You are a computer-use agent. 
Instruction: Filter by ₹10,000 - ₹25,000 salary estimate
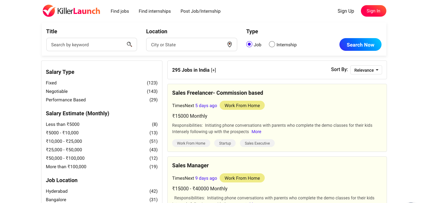coord(64,141)
